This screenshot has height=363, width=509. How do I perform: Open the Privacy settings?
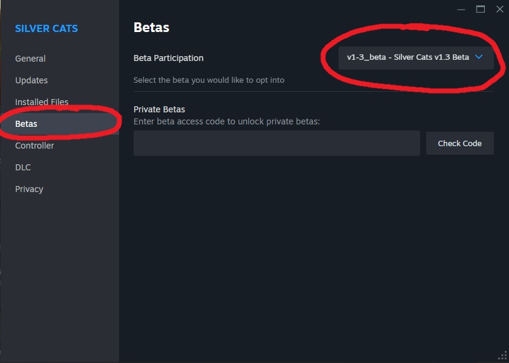point(29,189)
